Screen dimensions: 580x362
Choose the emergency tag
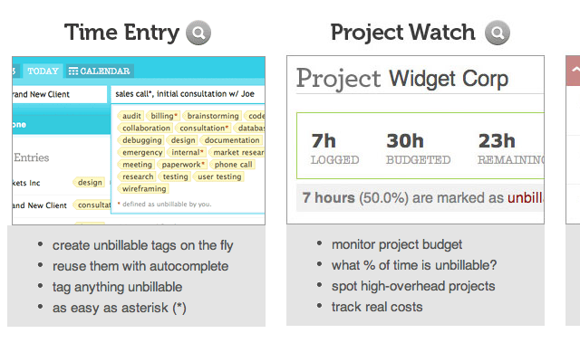tap(142, 153)
